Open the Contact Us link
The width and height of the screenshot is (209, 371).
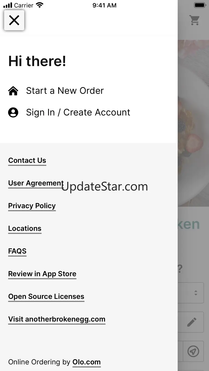click(27, 160)
